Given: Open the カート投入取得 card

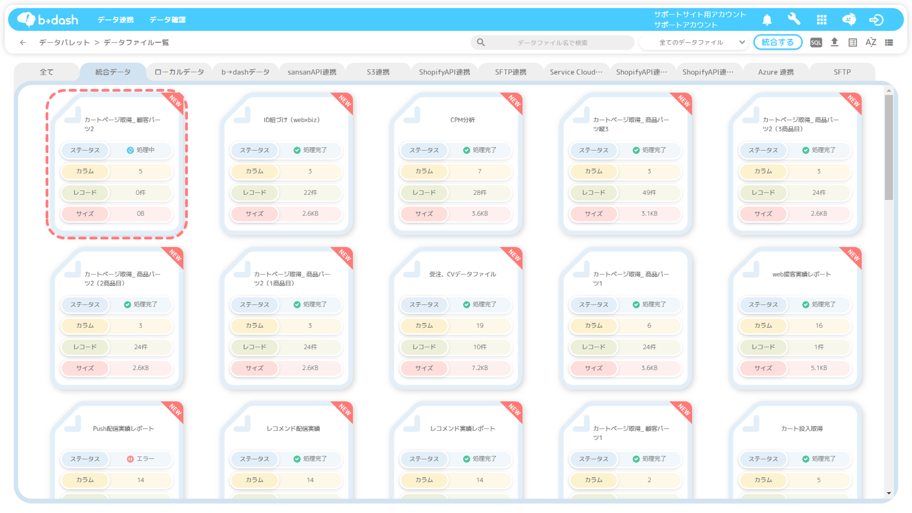Looking at the screenshot, I should coord(795,451).
